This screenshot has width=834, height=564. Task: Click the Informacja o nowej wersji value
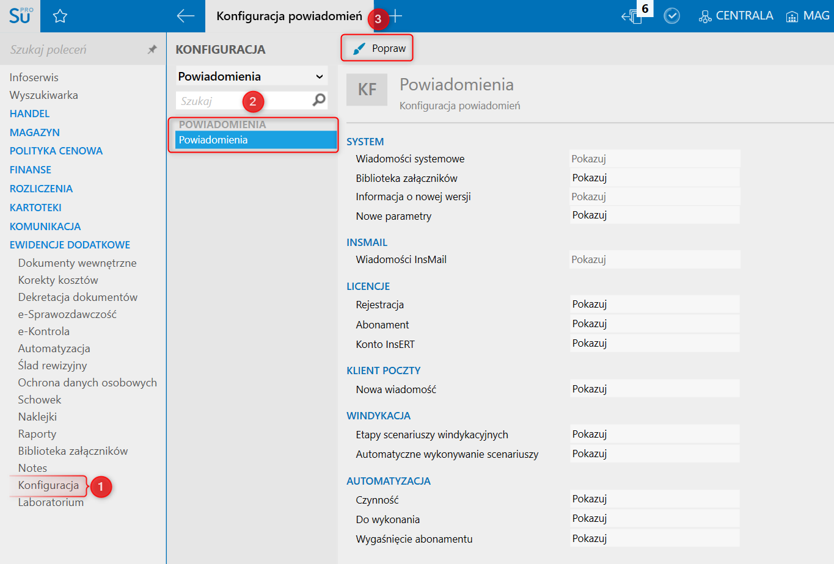(654, 197)
